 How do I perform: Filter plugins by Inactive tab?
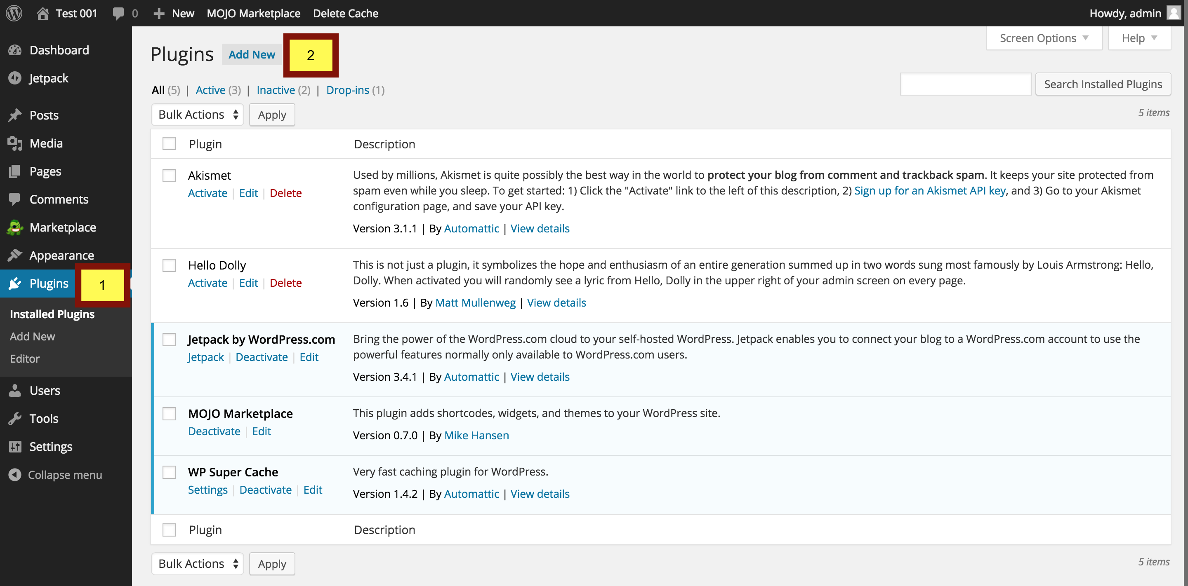click(x=276, y=90)
